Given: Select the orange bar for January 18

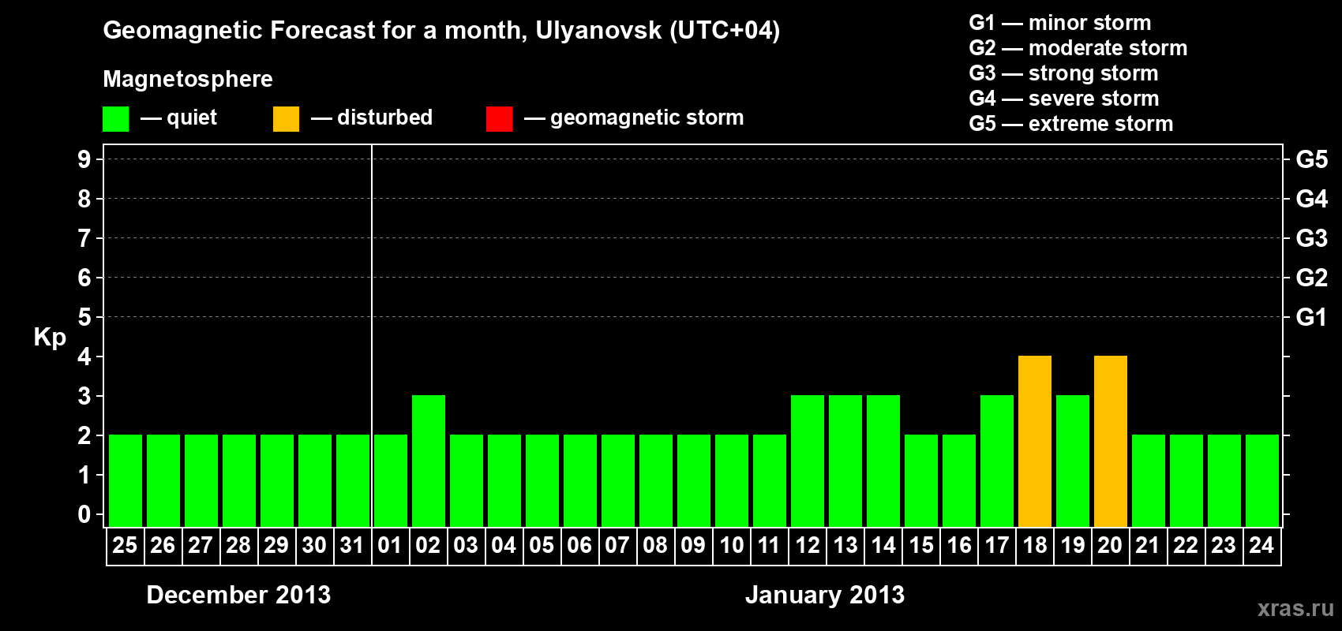Looking at the screenshot, I should click(x=1035, y=442).
